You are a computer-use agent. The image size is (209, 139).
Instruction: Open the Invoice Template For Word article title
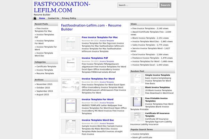point(98,99)
